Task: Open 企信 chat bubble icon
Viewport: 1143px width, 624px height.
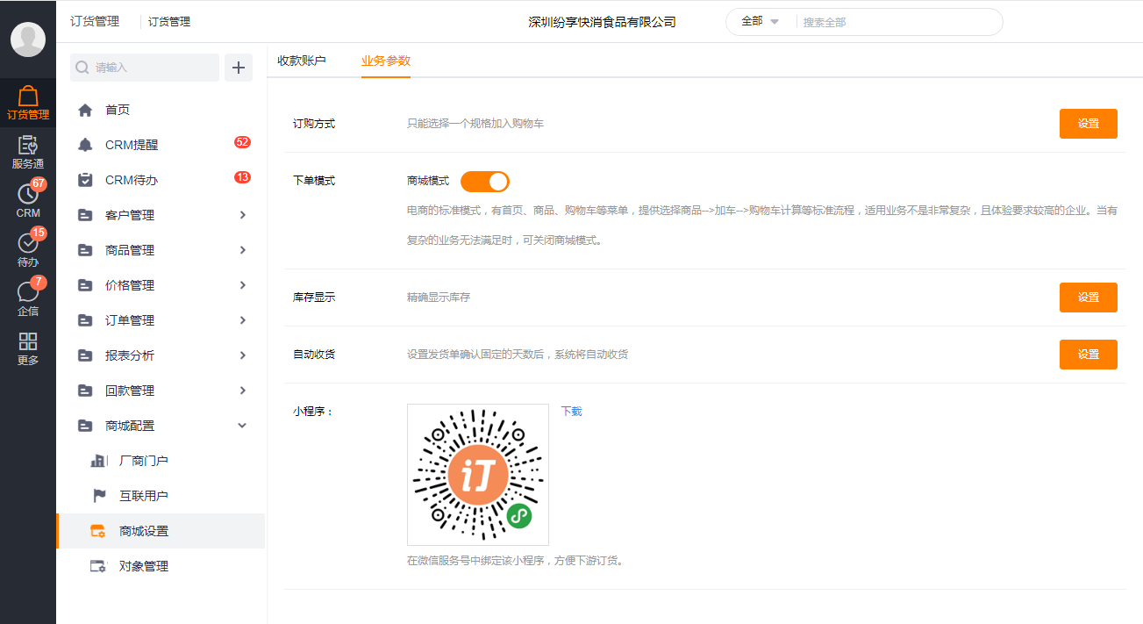Action: pyautogui.click(x=28, y=292)
